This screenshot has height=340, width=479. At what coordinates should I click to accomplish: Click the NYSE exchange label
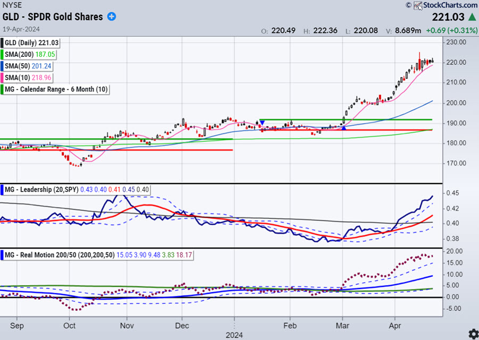click(x=12, y=5)
